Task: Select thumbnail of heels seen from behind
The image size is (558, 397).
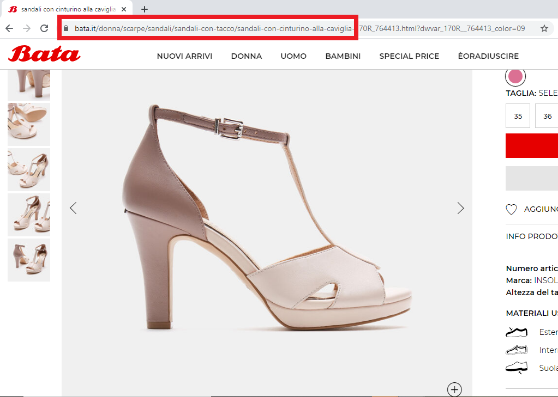Action: [29, 84]
